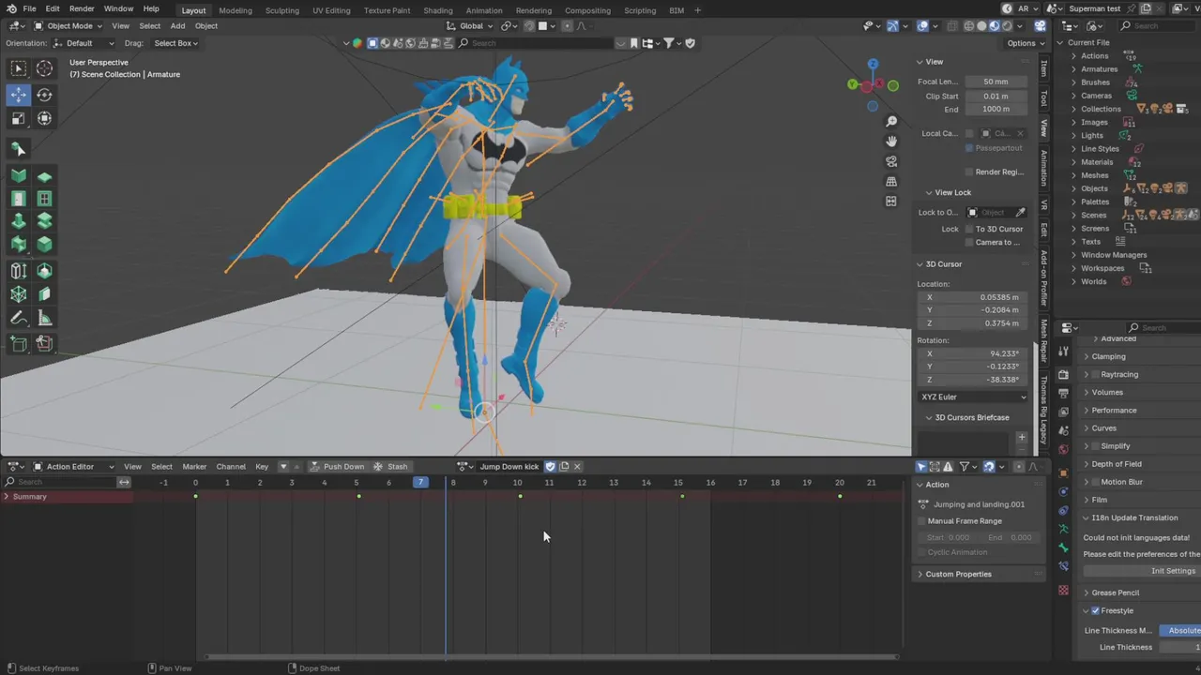Open the Add menu in viewport header
This screenshot has width=1201, height=675.
[x=177, y=26]
